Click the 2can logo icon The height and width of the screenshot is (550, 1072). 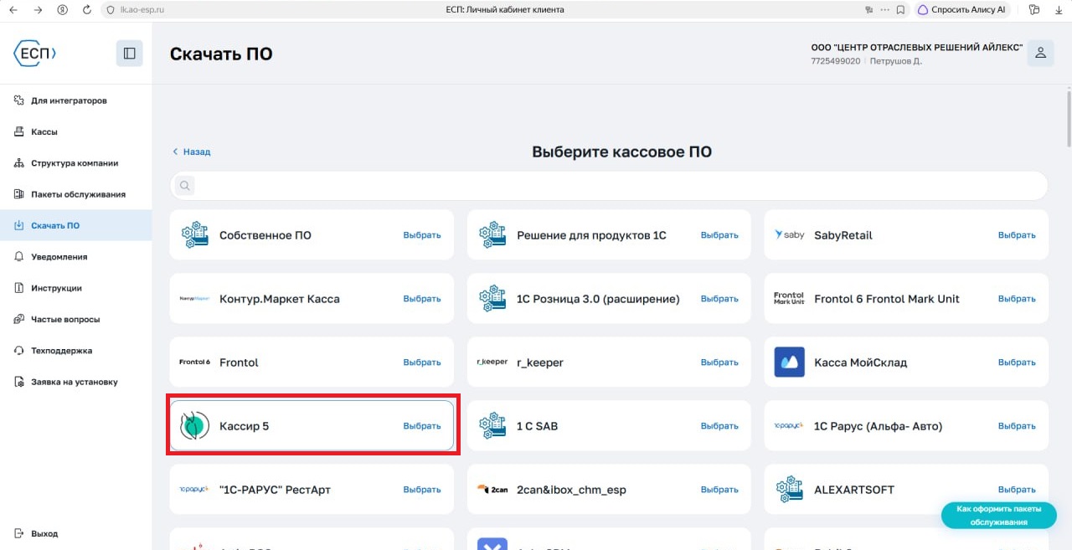[492, 490]
